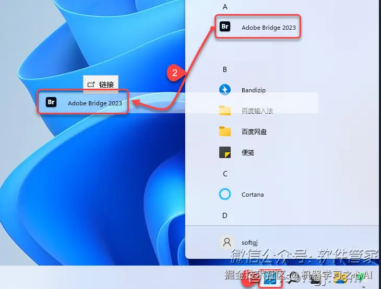Click the letter D section header
381x289 pixels.
point(225,215)
